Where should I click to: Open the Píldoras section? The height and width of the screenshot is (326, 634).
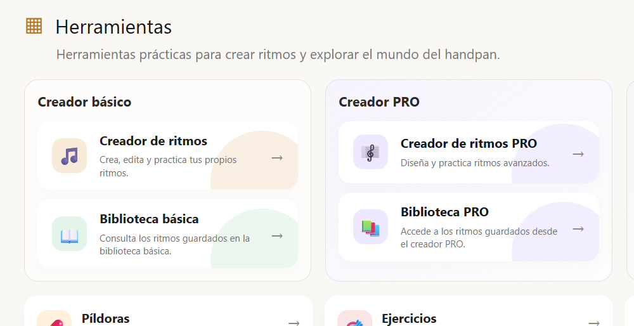pyautogui.click(x=105, y=318)
